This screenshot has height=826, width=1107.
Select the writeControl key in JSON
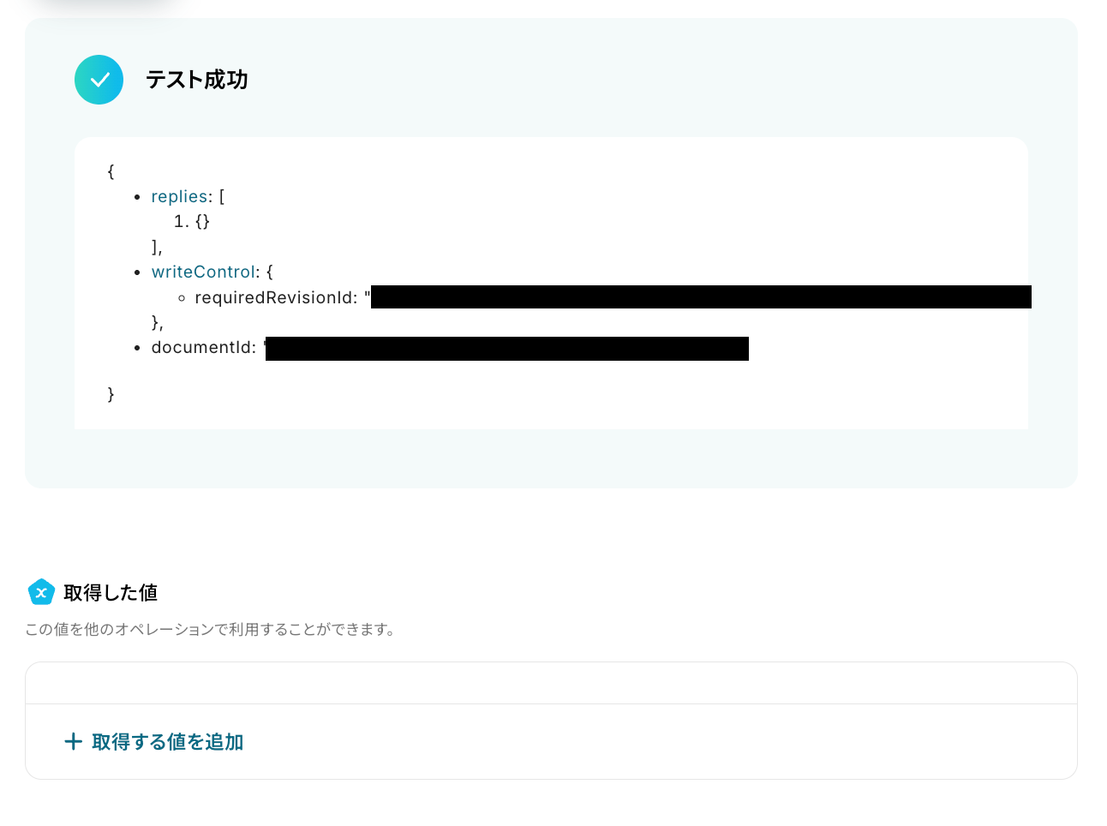(203, 272)
